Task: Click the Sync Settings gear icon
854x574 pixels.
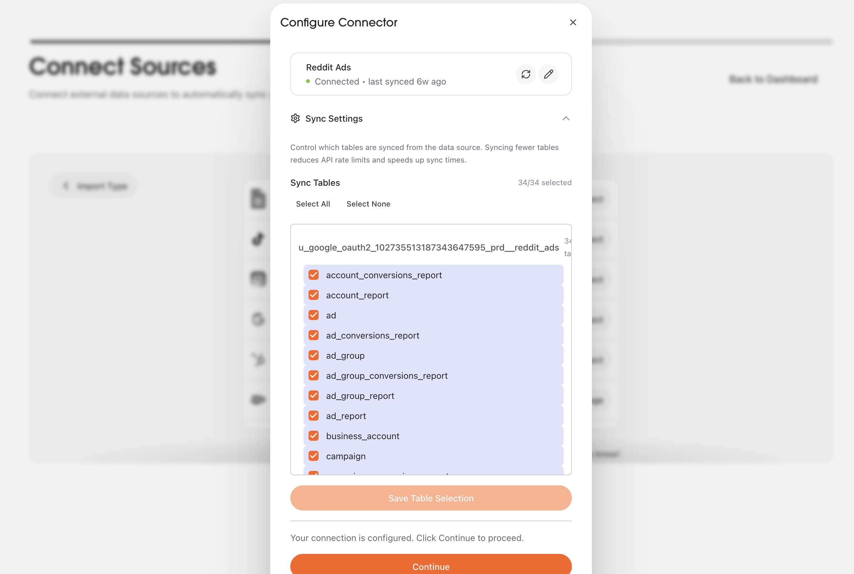Action: point(295,118)
